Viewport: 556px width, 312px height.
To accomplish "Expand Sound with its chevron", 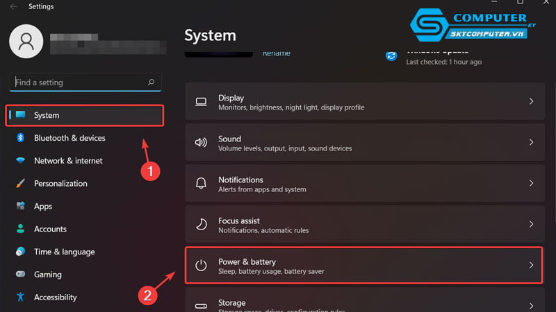I will (x=531, y=142).
